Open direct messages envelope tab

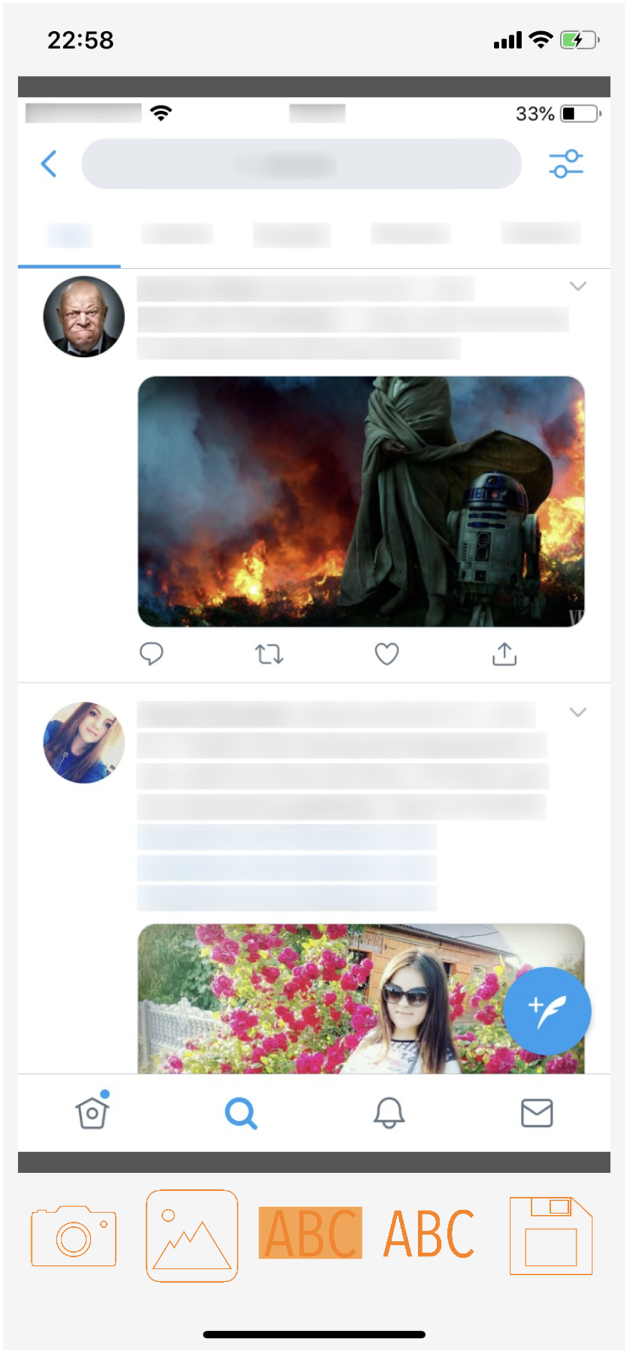(x=537, y=1113)
